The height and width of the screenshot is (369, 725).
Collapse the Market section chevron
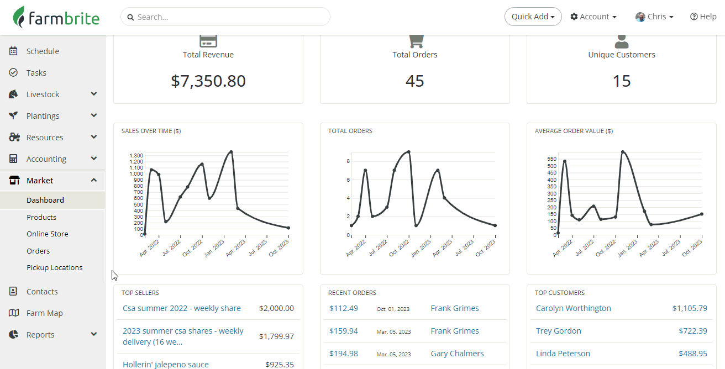pyautogui.click(x=94, y=180)
